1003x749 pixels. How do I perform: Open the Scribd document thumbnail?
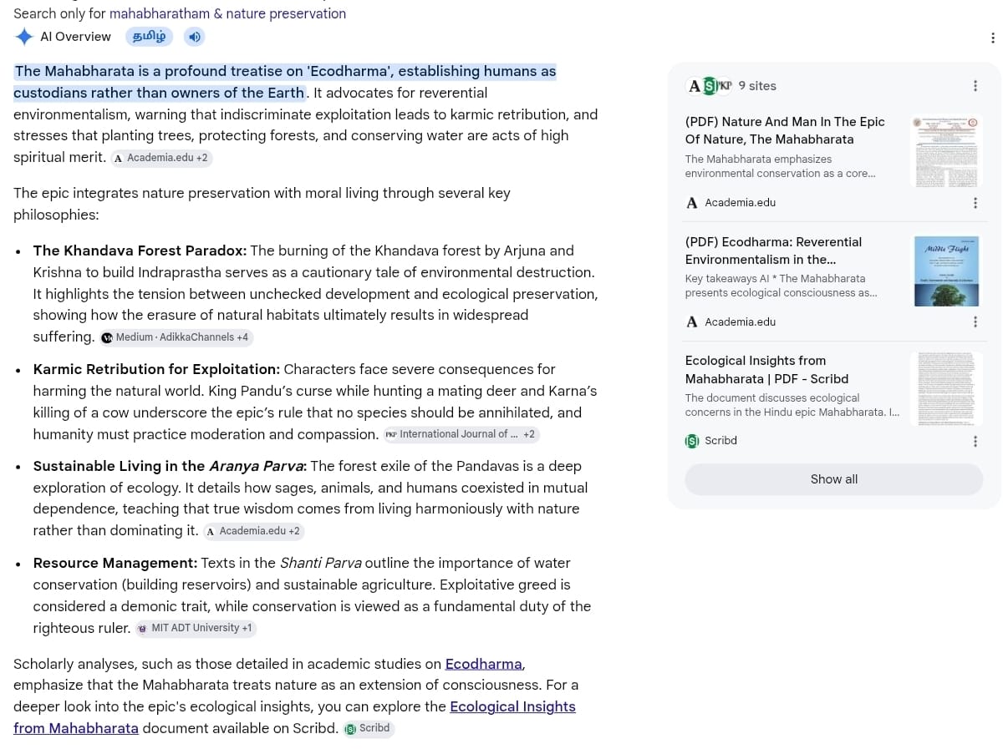tap(946, 389)
